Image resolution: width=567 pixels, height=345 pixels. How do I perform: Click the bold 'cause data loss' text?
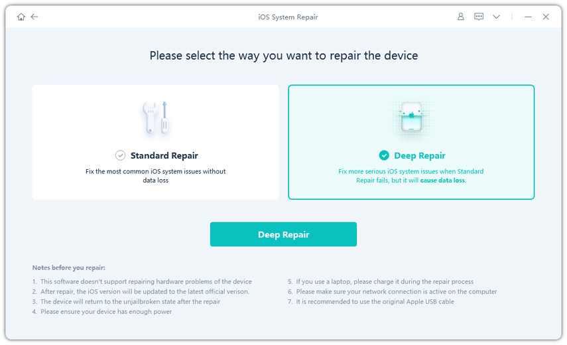point(442,180)
